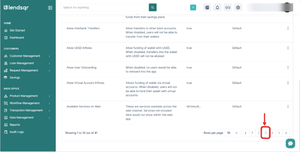Expand the Customer Management chevron
This screenshot has height=152, width=300.
coord(49,56)
